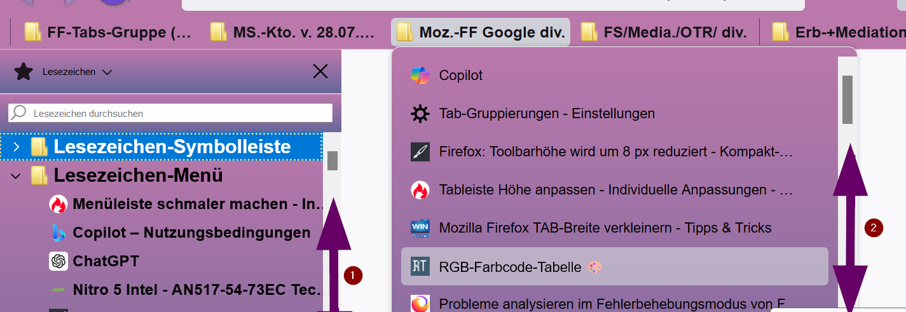Image resolution: width=906 pixels, height=312 pixels.
Task: Click the RGB-Farbcode-Tabelle site icon
Action: click(420, 267)
